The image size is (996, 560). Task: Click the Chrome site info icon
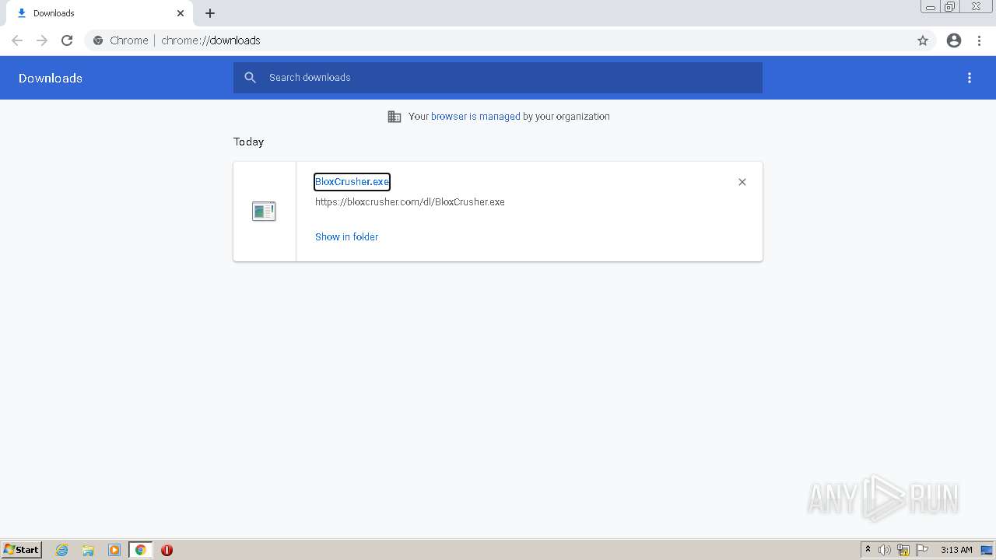pos(98,40)
